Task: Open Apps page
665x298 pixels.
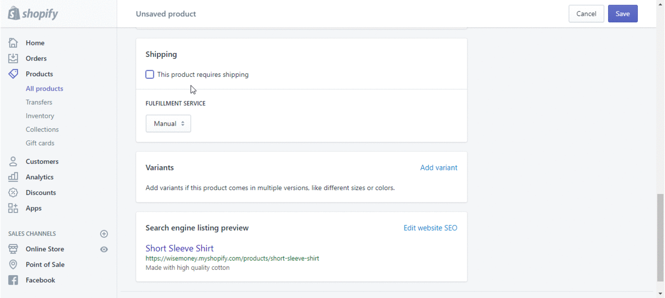Action: coord(34,208)
